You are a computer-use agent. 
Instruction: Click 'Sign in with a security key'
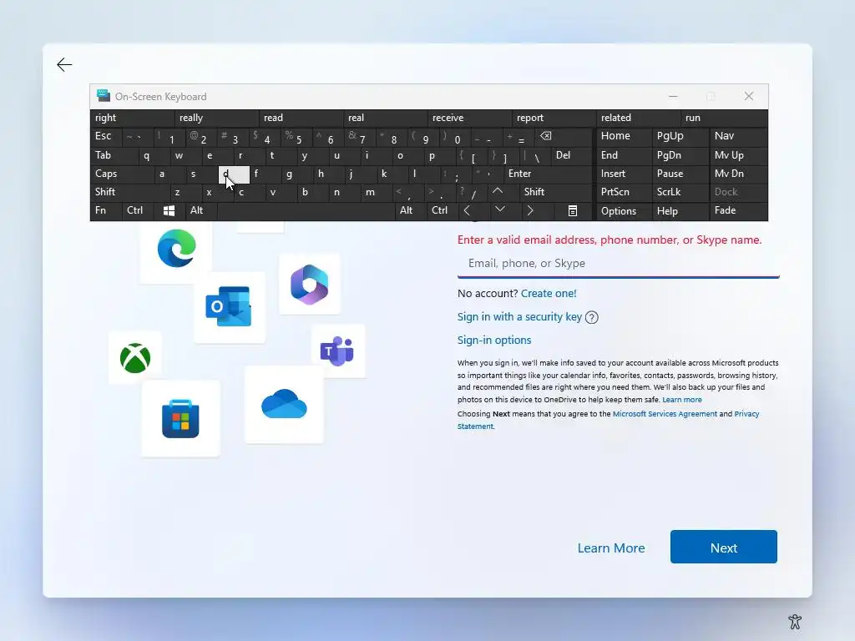click(x=519, y=316)
